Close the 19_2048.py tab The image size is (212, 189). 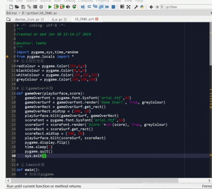97,19
